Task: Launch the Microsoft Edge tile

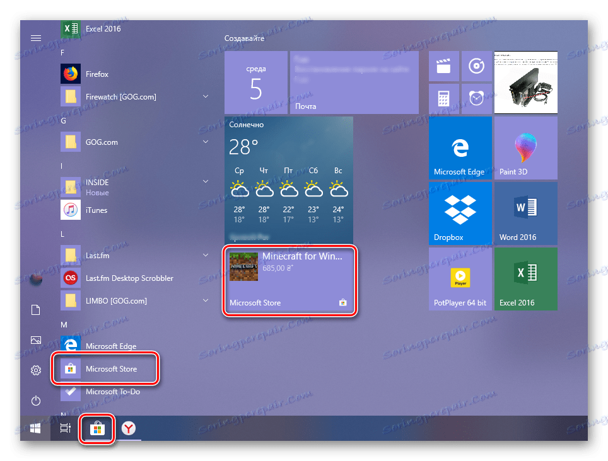Action: click(x=460, y=148)
